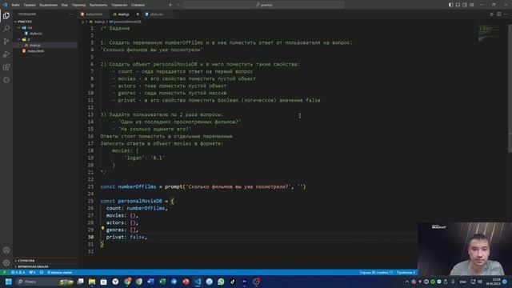Collapse the css folder in Explorer

(x=45, y=28)
